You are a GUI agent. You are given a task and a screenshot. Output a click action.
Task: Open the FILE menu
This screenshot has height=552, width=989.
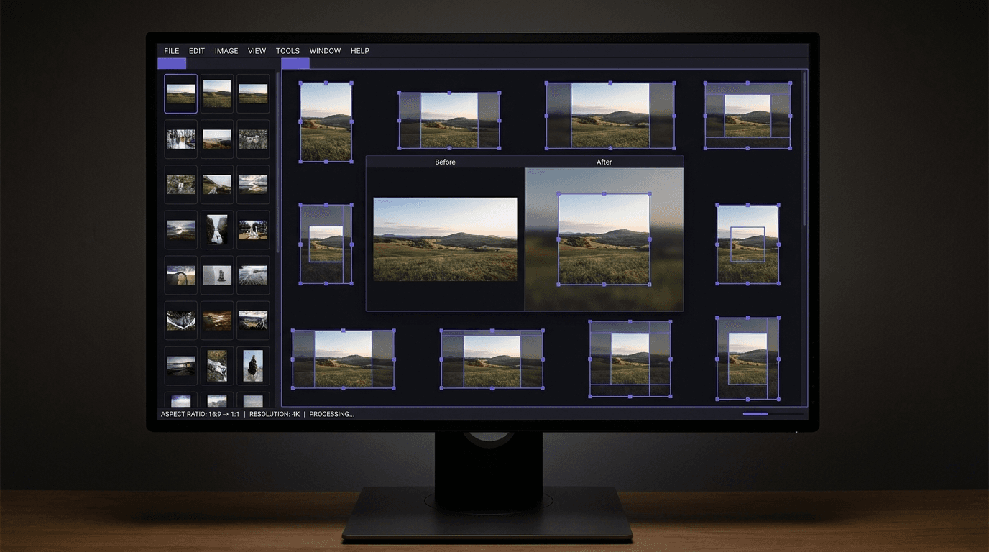click(171, 51)
